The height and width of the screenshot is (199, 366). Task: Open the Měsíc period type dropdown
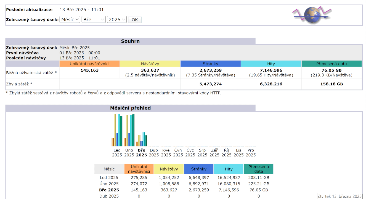(70, 20)
